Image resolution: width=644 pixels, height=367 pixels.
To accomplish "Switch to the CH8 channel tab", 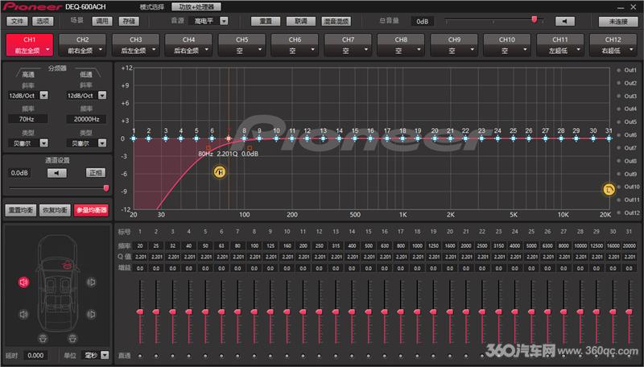I will point(401,45).
